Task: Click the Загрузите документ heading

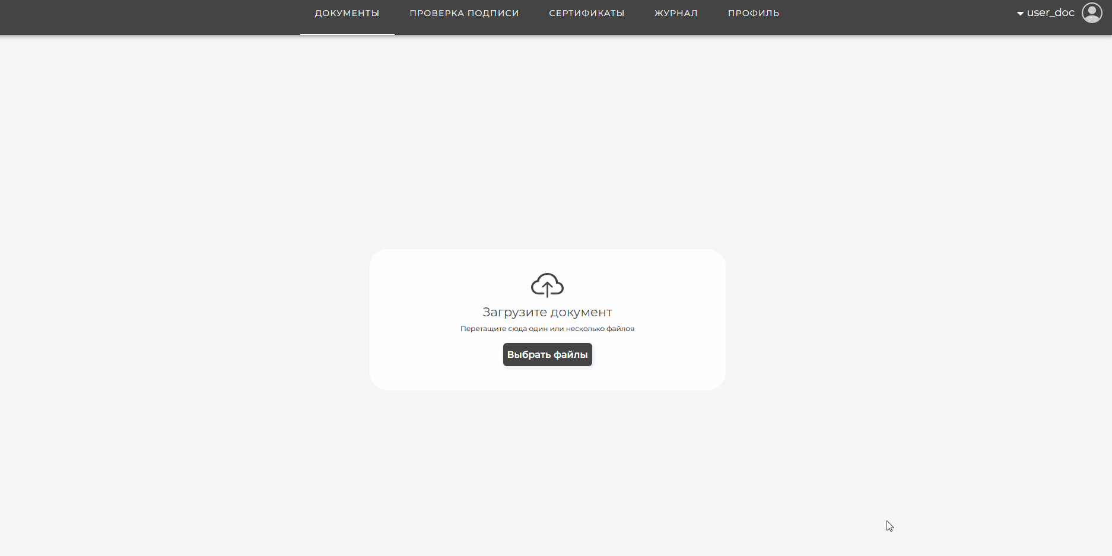Action: pos(547,312)
